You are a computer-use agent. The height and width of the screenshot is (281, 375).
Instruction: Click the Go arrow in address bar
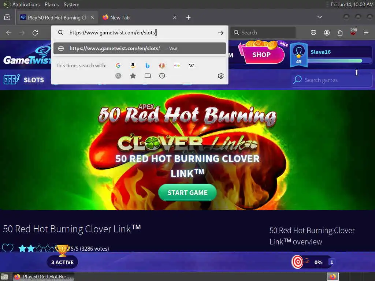pos(221,33)
